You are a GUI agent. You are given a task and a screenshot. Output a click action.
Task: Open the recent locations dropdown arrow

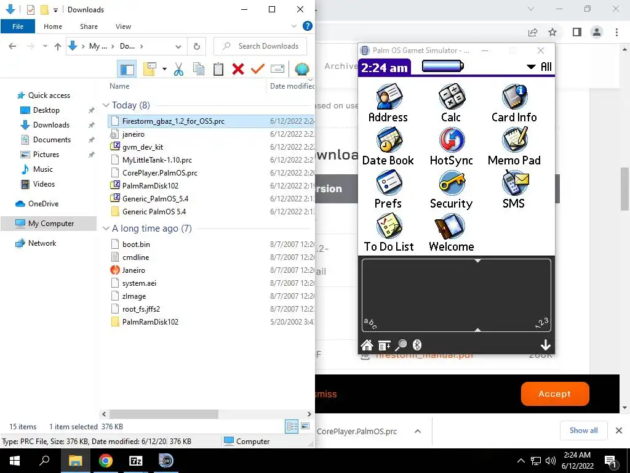[x=45, y=46]
